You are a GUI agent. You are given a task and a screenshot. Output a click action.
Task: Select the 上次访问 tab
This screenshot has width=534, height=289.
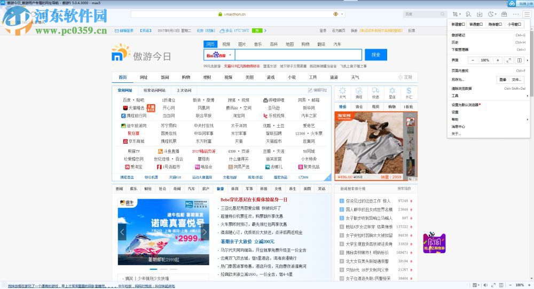(x=184, y=90)
